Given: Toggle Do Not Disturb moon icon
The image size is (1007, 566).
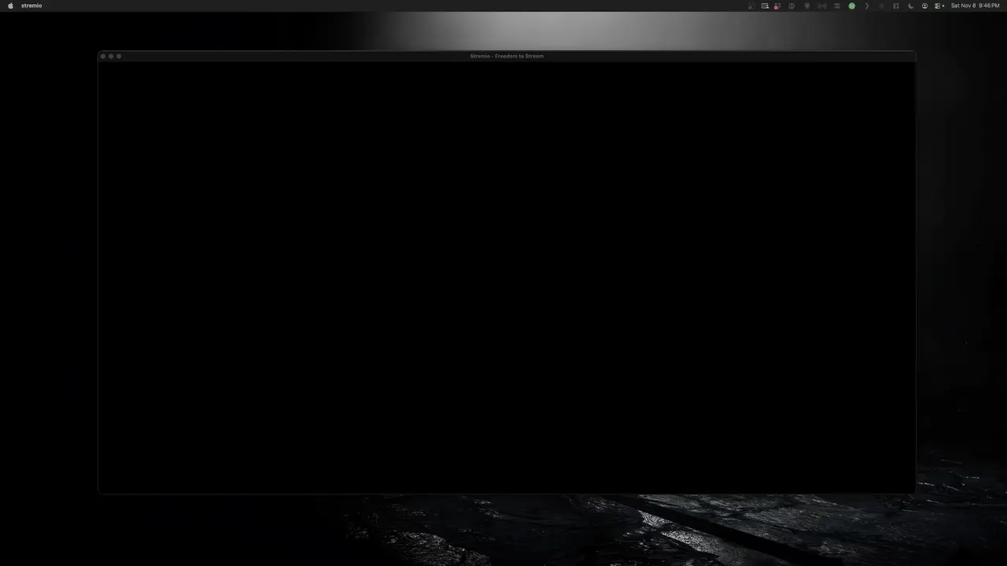Looking at the screenshot, I should point(911,6).
